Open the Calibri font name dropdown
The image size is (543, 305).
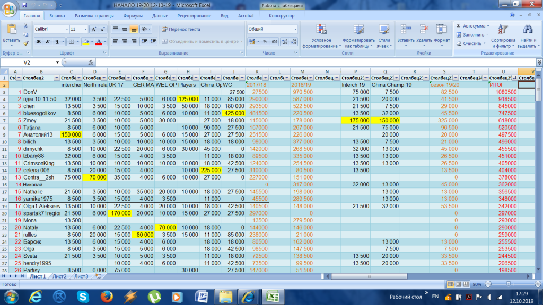[66, 29]
